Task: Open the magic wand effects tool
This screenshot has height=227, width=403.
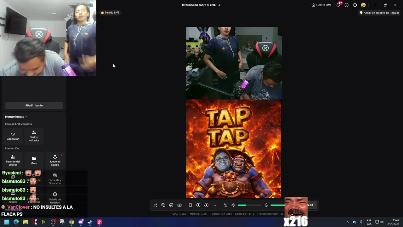Action: click(155, 205)
